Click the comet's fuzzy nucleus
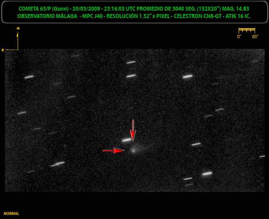Screen dimensions: 269x219 [x=133, y=150]
